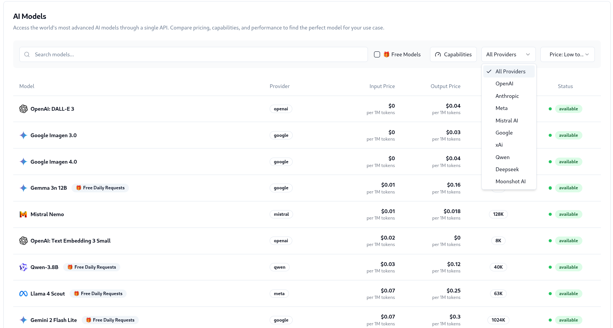613x328 pixels.
Task: Click the openai provider tag on DALL-E 3 row
Action: pos(281,109)
